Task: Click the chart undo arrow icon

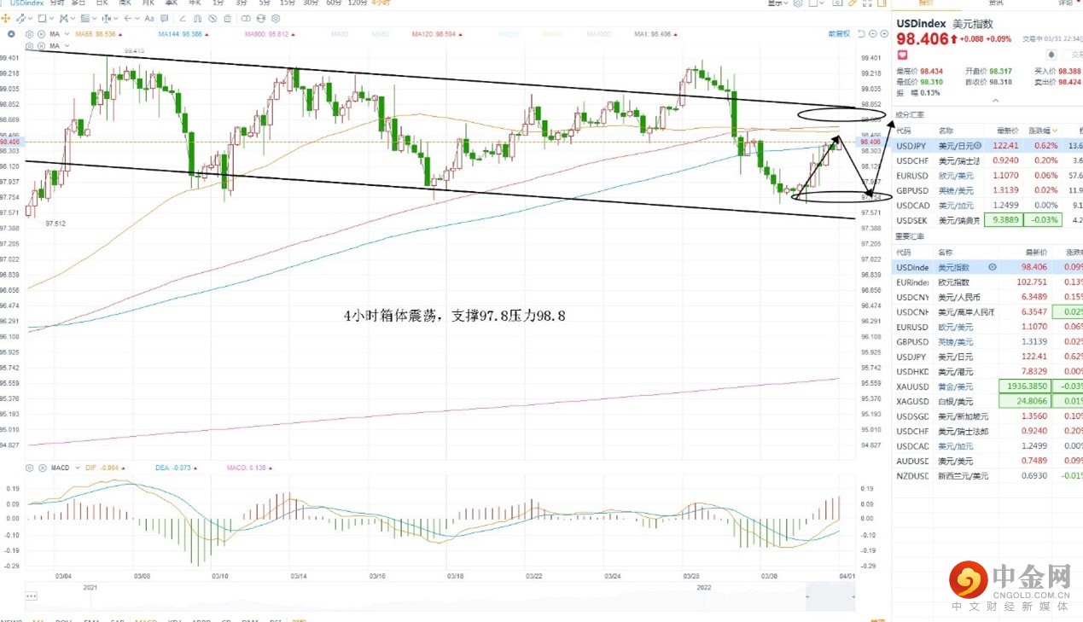Action: pyautogui.click(x=861, y=33)
